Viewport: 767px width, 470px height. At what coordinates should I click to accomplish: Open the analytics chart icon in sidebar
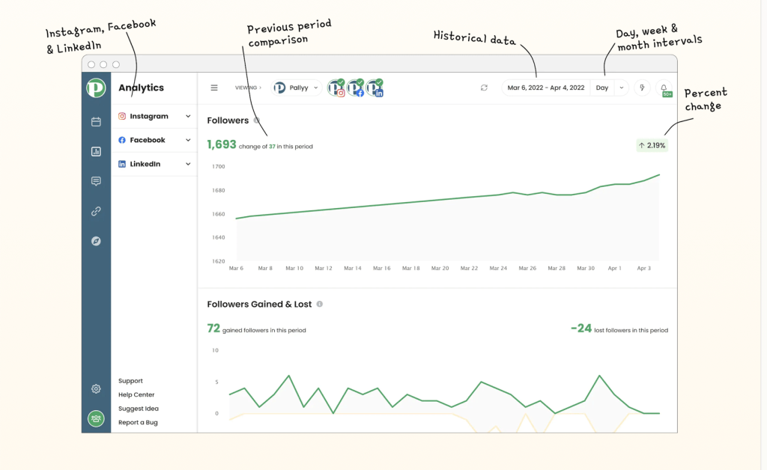(x=96, y=152)
